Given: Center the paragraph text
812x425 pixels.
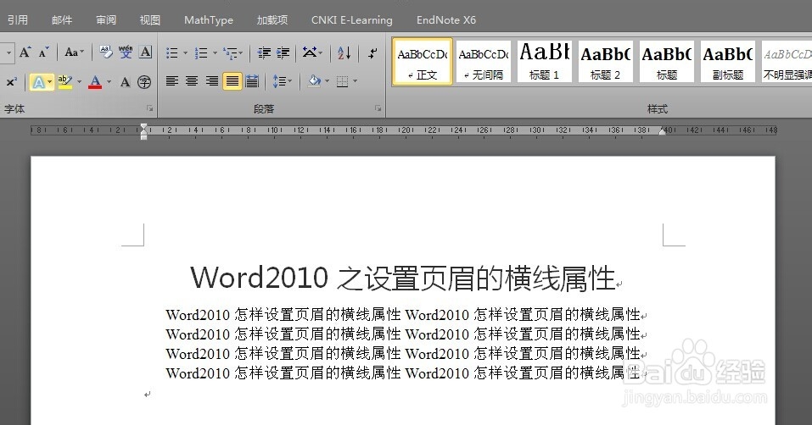Looking at the screenshot, I should click(x=192, y=81).
